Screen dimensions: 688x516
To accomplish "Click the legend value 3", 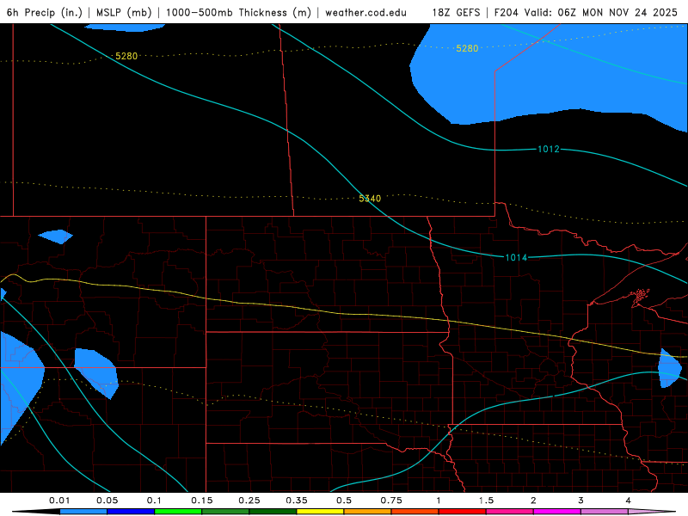I will (581, 501).
